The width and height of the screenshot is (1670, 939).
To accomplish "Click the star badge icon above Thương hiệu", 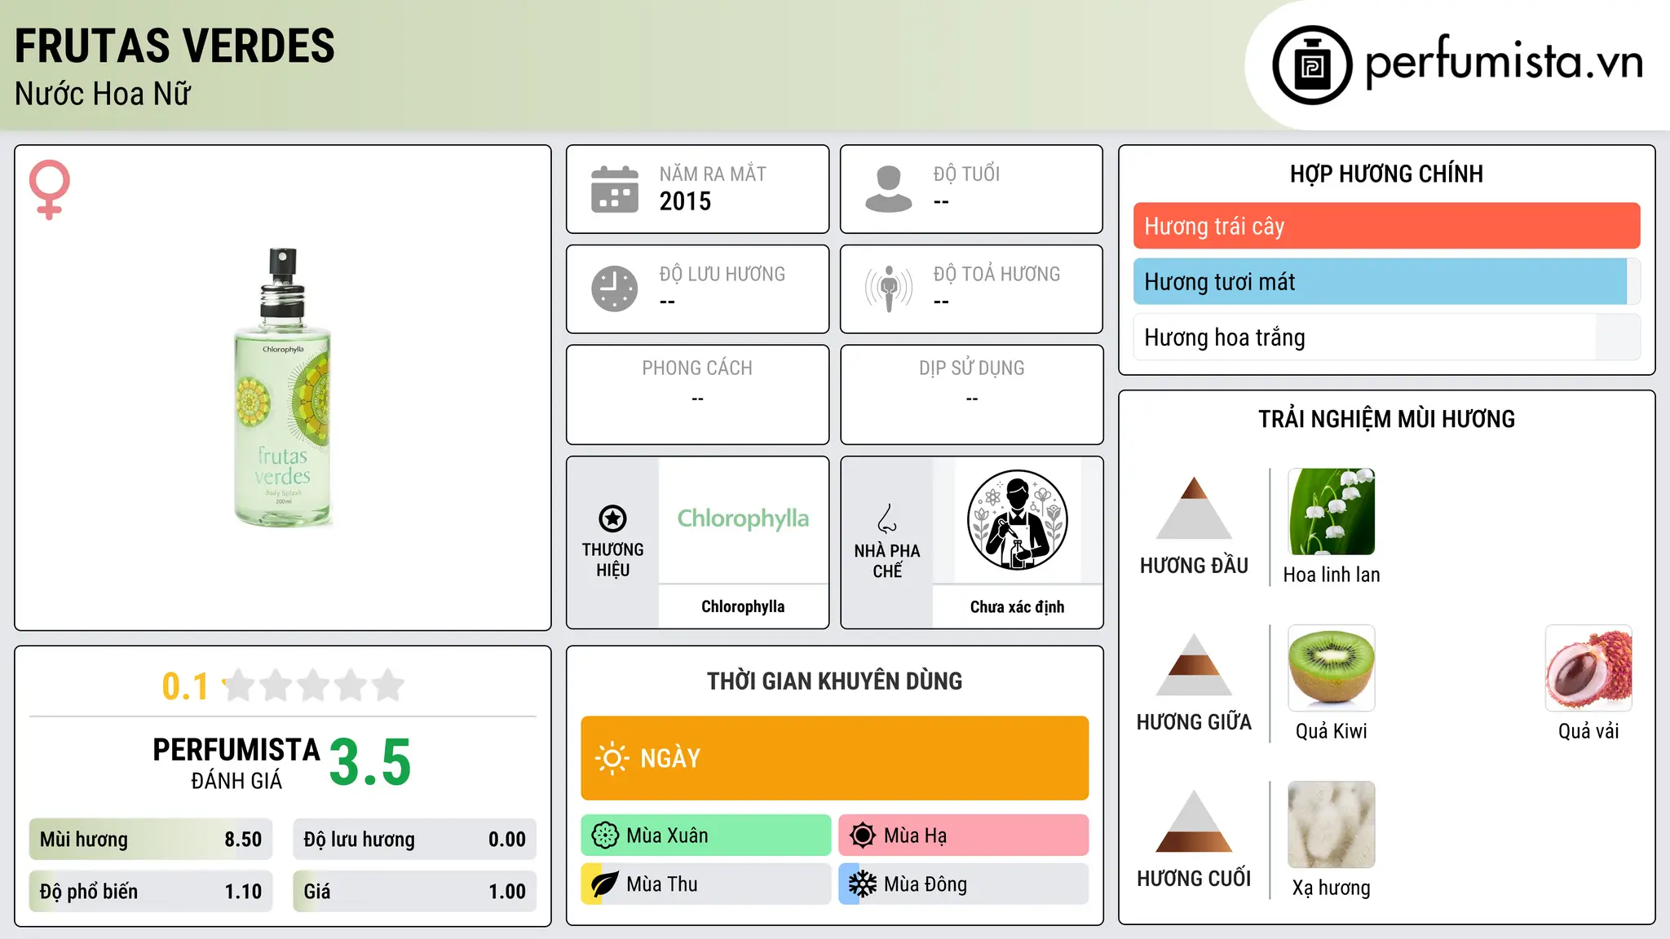I will [x=612, y=518].
